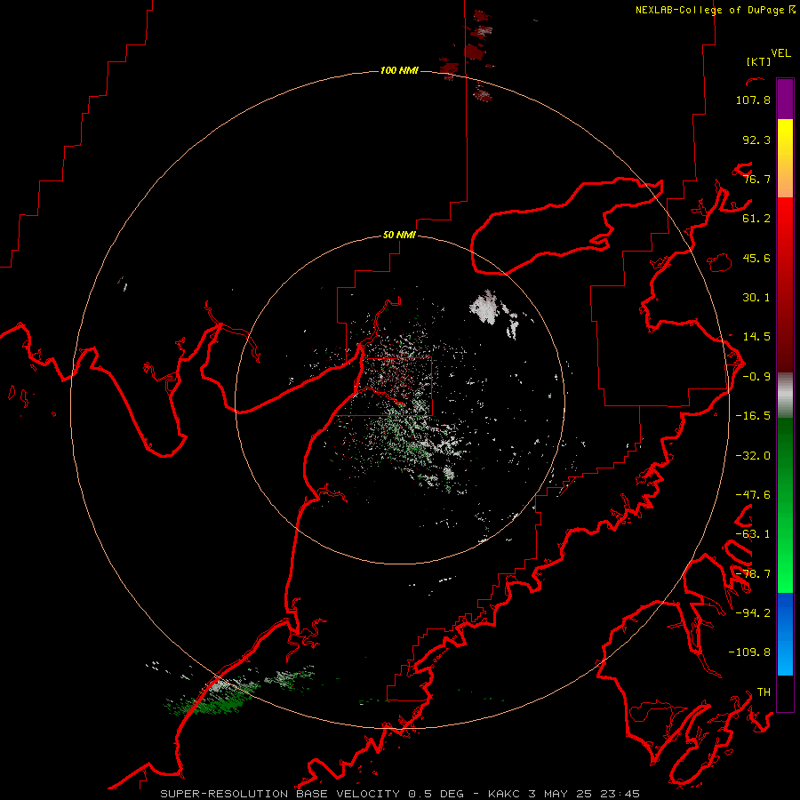800x800 pixels.
Task: Click the green segment of the velocity color bar
Action: (x=785, y=505)
